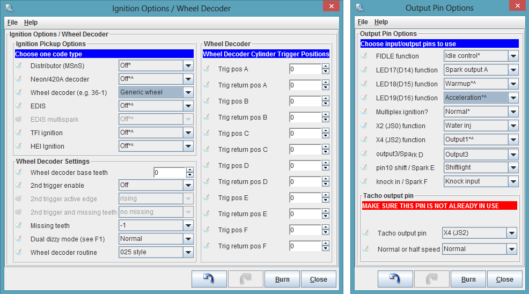Click the help icon beside Missing teeth
The width and height of the screenshot is (529, 294).
point(19,225)
